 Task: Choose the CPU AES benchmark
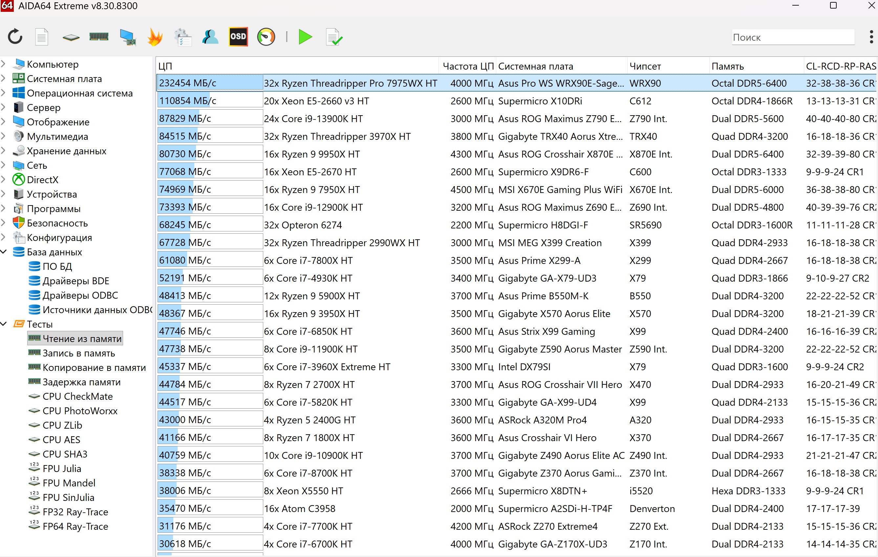pyautogui.click(x=61, y=439)
